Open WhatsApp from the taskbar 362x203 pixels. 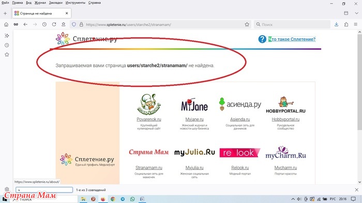tap(132, 199)
